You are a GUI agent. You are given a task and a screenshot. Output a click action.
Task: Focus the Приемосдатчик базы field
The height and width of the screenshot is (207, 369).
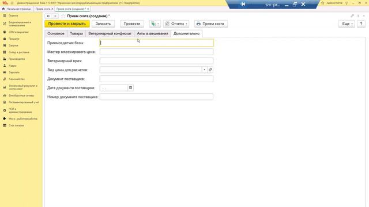tap(156, 43)
